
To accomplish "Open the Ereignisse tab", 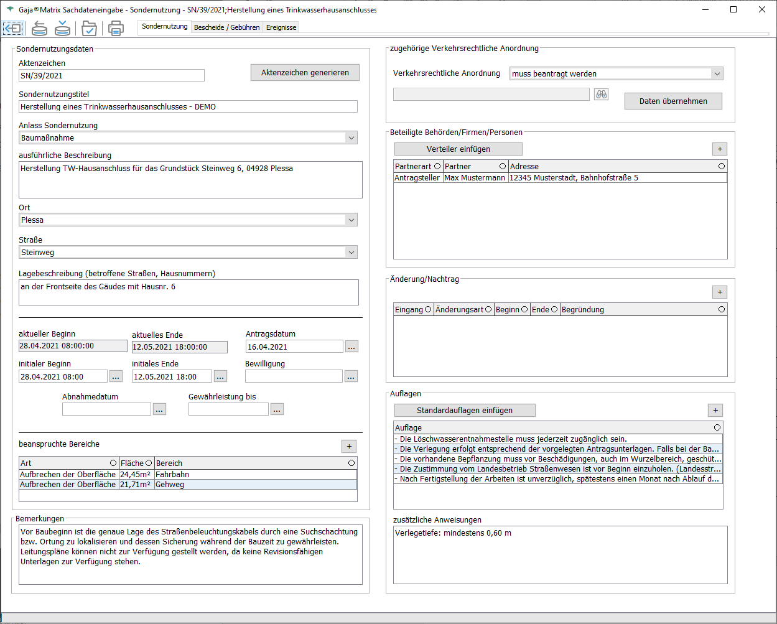I will [x=281, y=27].
